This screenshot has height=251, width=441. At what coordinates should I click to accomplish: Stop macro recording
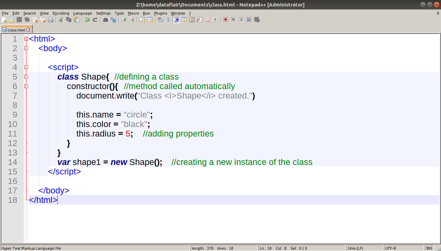pyautogui.click(x=233, y=20)
